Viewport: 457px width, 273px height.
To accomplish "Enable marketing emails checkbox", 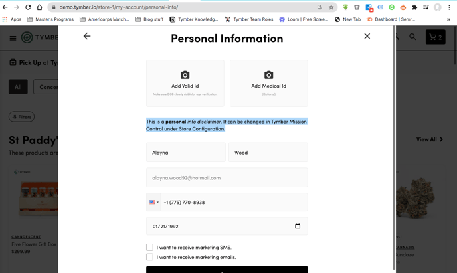I will (149, 257).
